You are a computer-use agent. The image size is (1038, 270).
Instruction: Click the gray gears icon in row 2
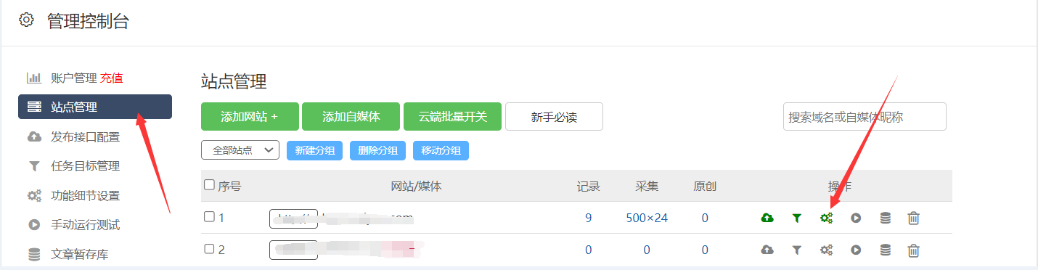click(x=826, y=250)
